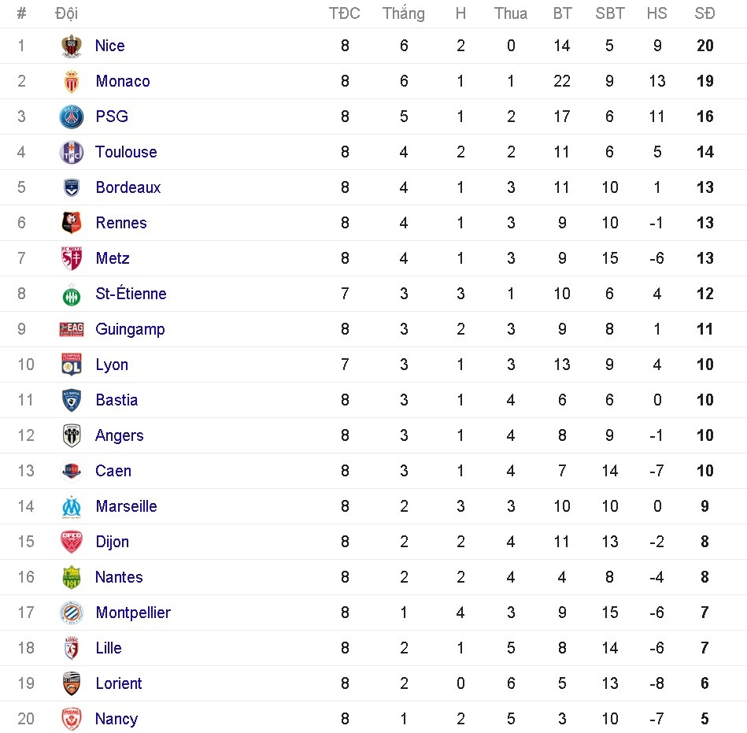Go to the Metz team link
The width and height of the screenshot is (747, 733).
(x=113, y=258)
